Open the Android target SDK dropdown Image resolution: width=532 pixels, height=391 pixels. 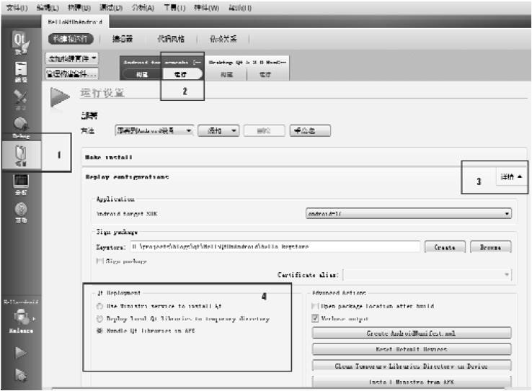tap(408, 213)
